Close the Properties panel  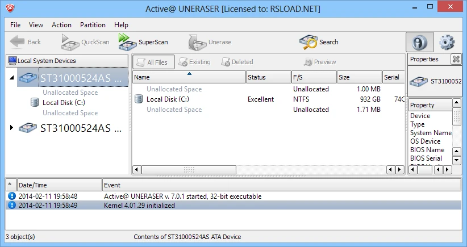coord(456,59)
